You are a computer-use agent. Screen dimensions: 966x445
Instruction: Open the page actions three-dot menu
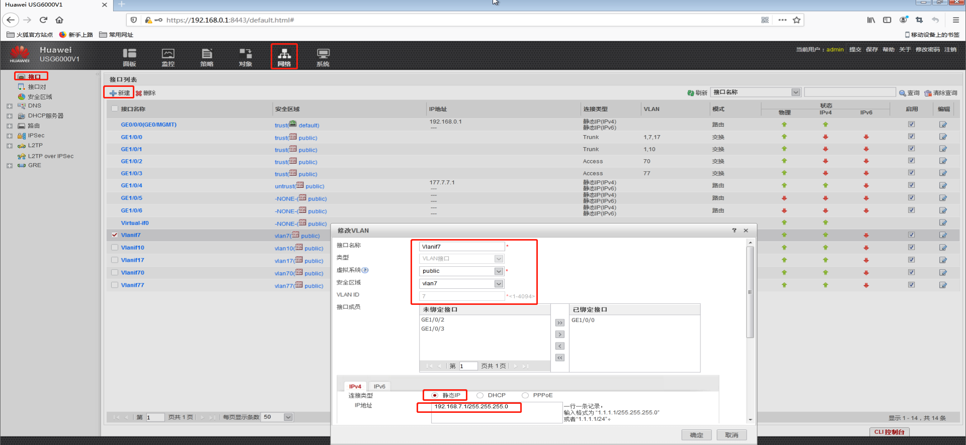782,20
